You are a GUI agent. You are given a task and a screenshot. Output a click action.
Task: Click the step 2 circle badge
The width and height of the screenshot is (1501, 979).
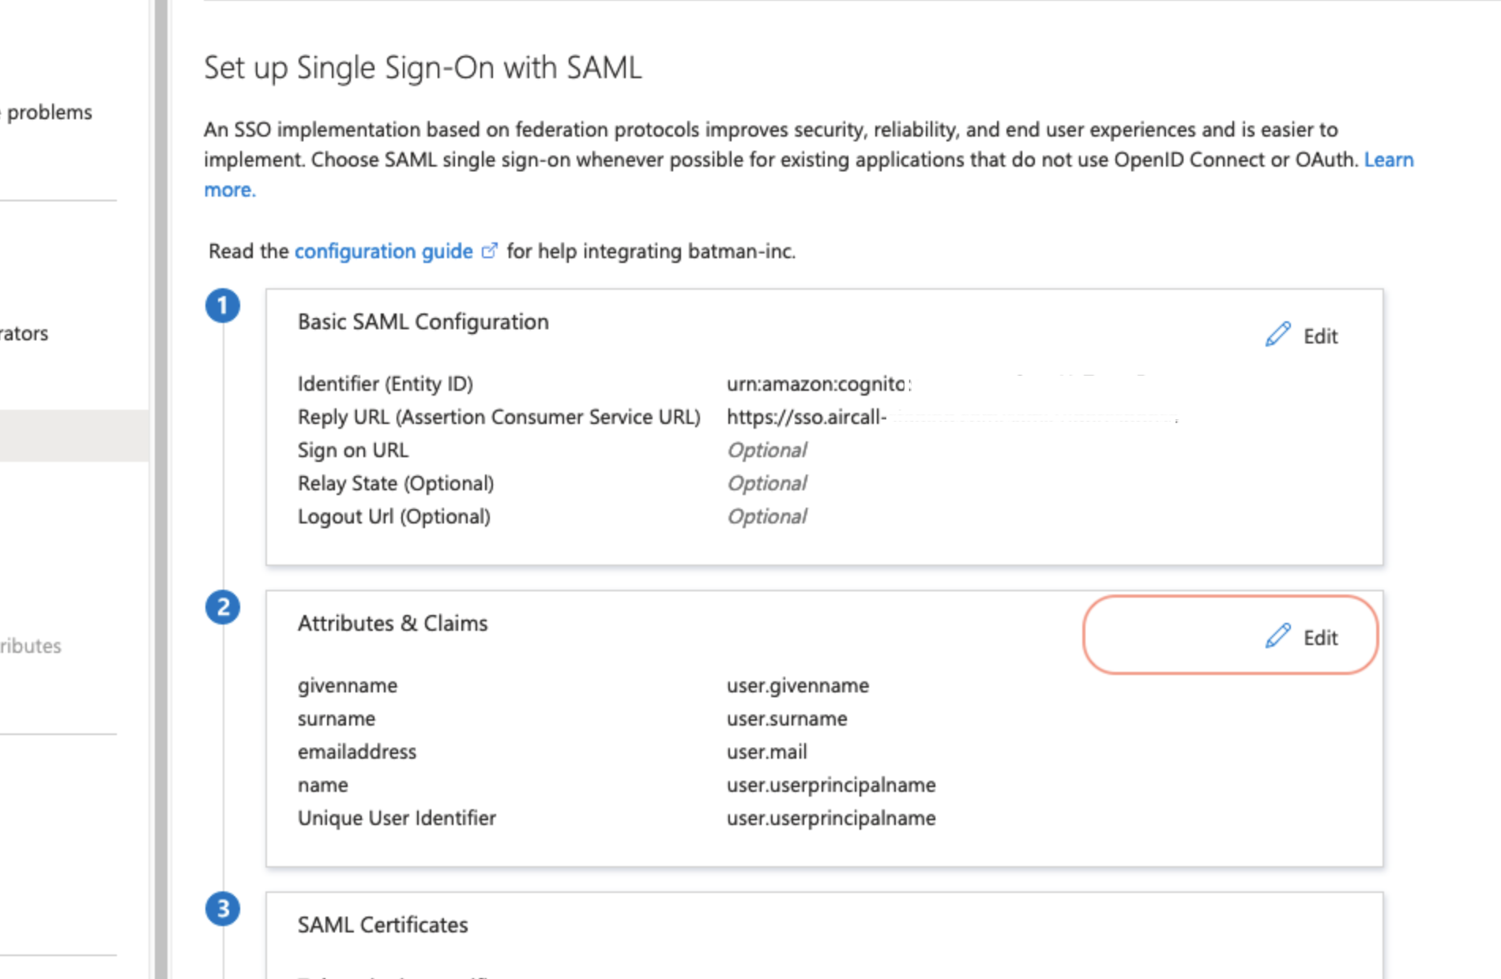click(223, 607)
